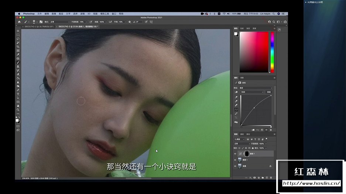Open the Curves preset dropdown
The height and width of the screenshot is (194, 346).
tap(256, 88)
